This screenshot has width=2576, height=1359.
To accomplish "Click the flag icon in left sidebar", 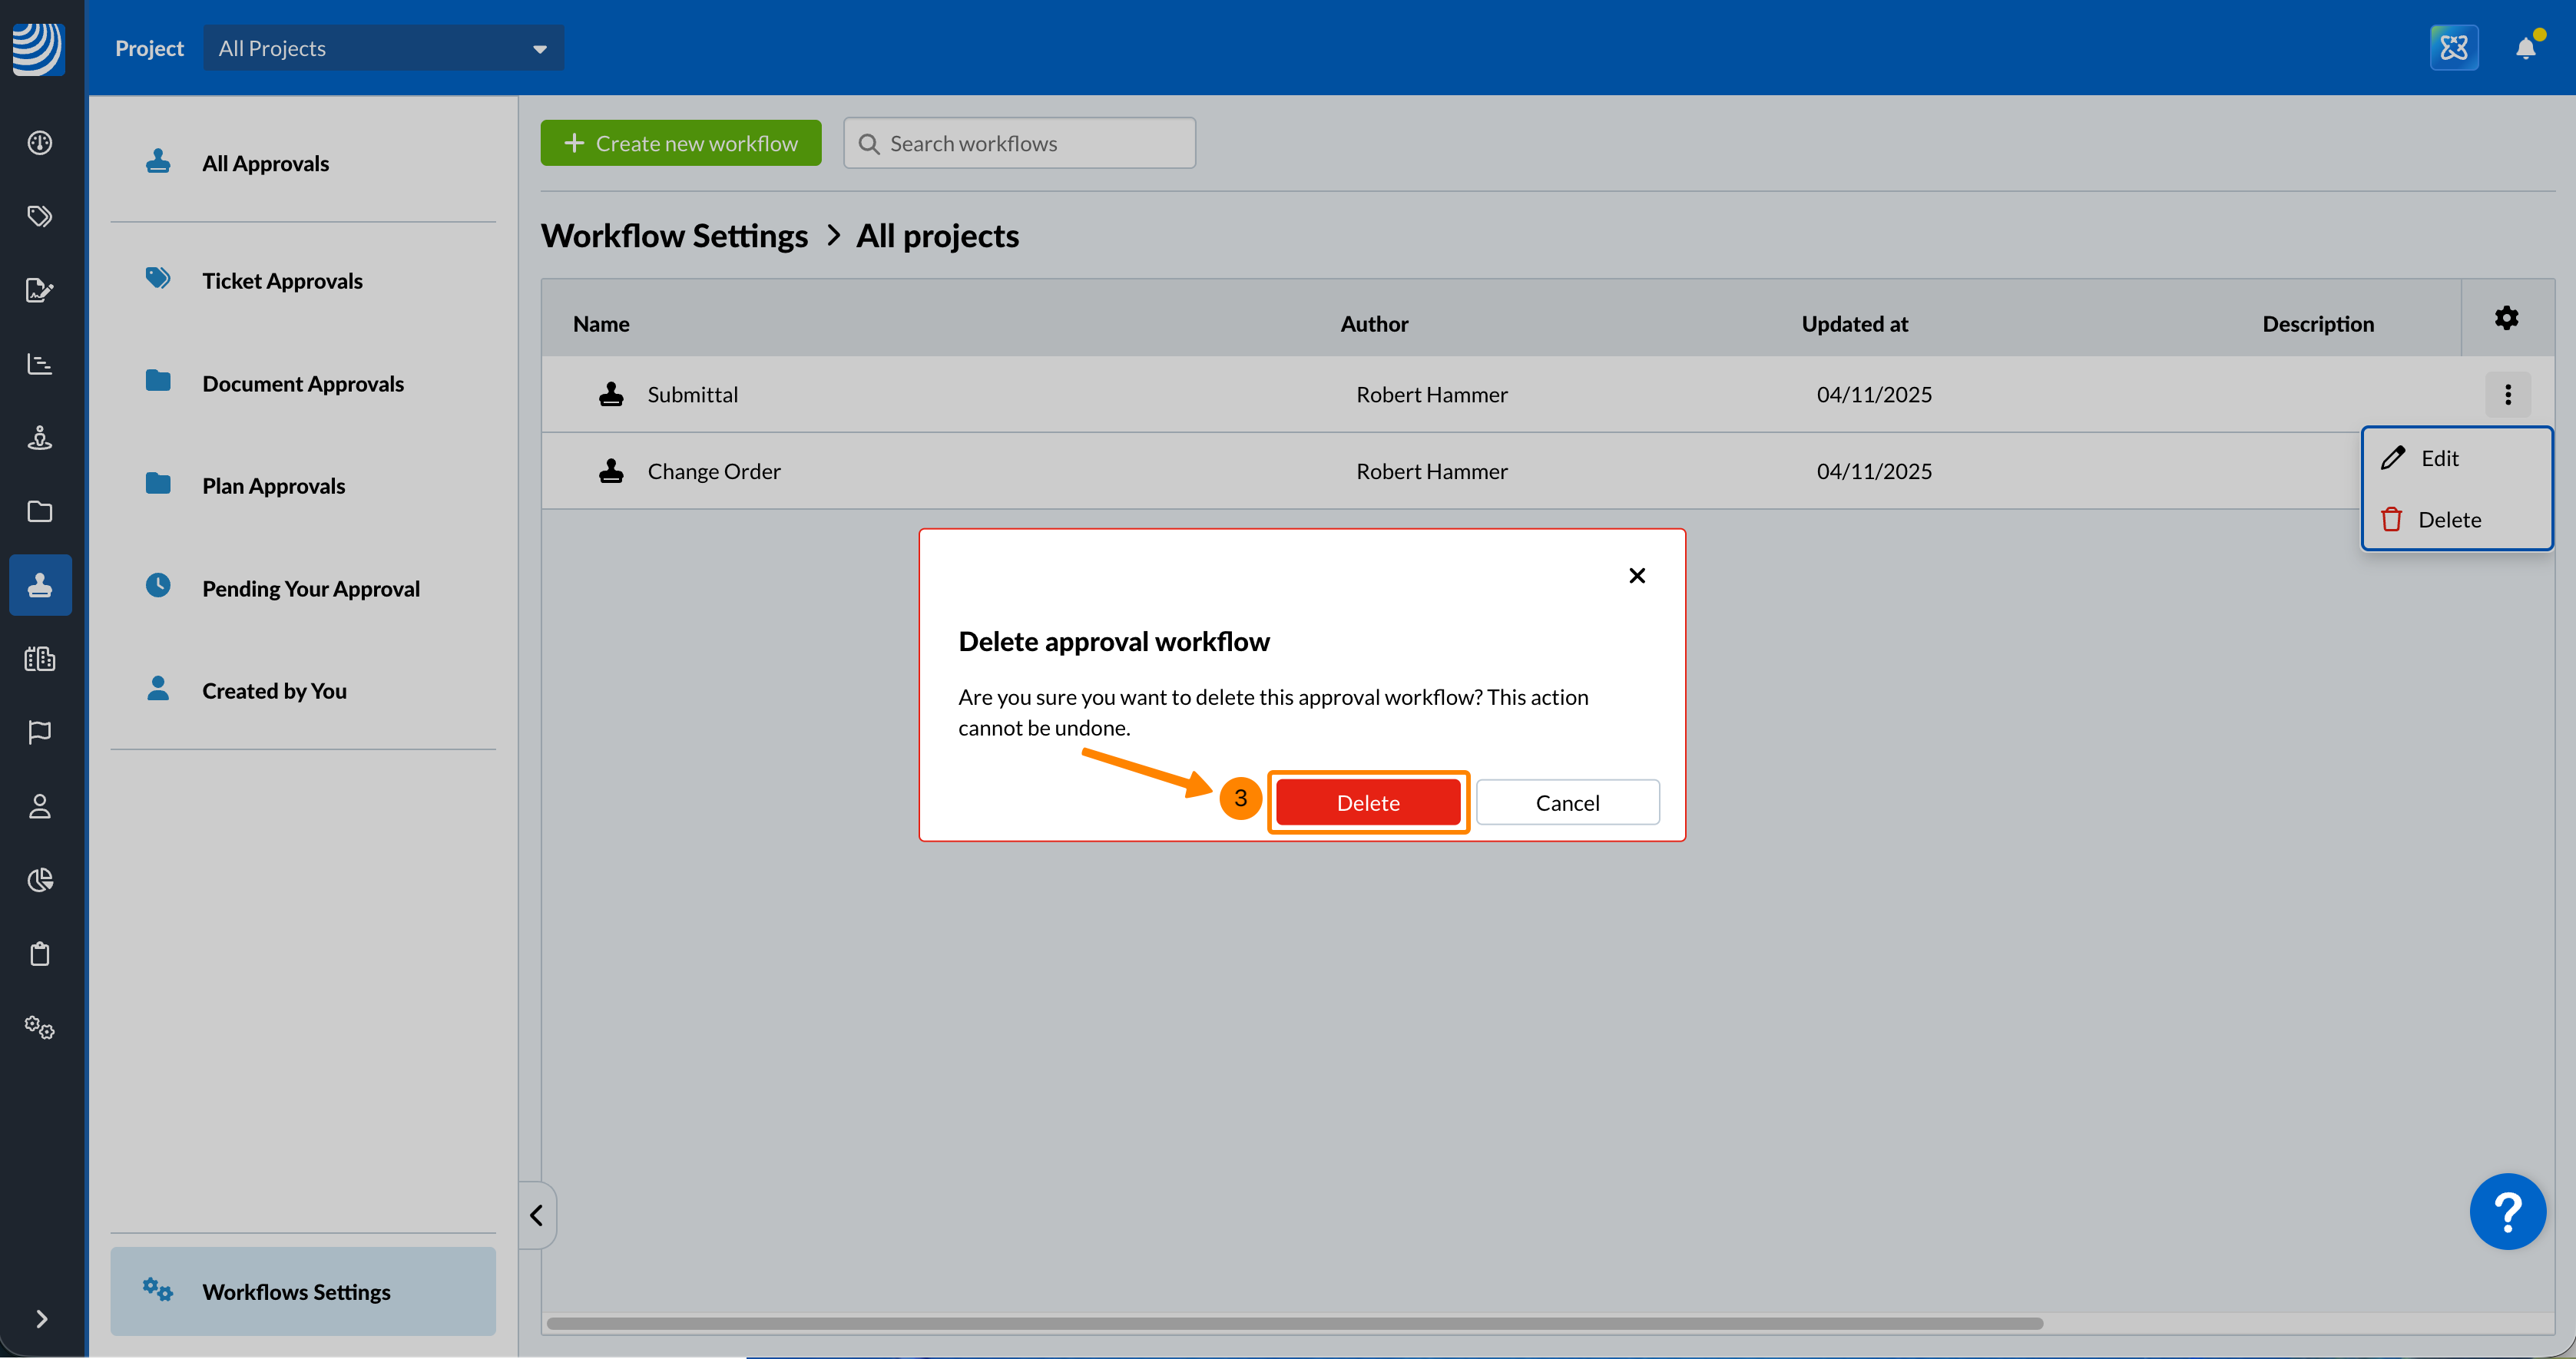I will (40, 732).
